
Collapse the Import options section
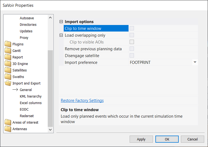pyautogui.click(x=61, y=22)
